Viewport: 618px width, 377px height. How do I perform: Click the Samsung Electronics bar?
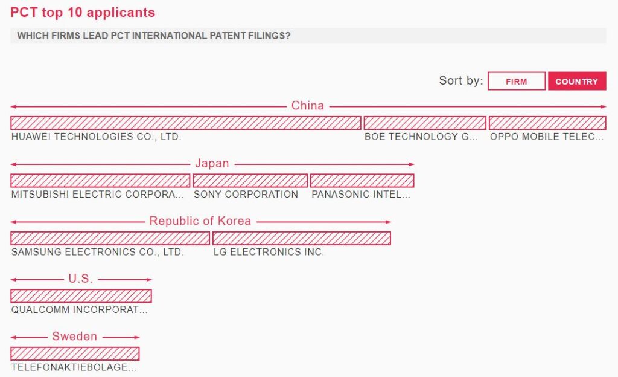110,238
